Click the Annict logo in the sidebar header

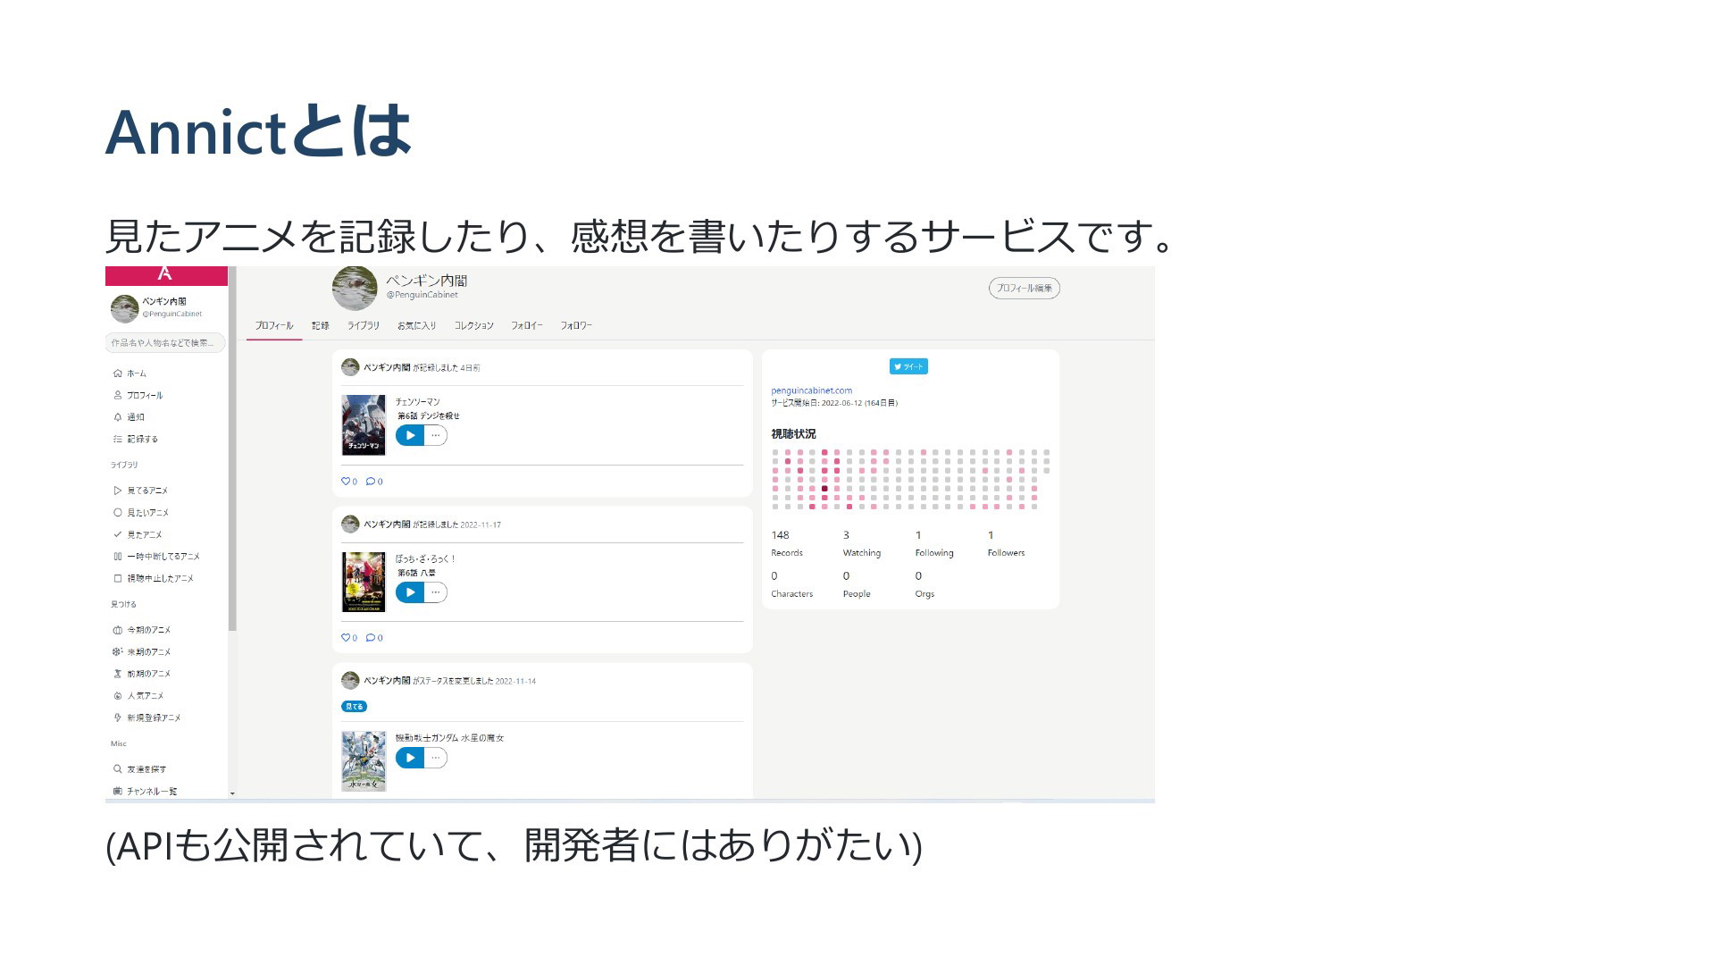[x=164, y=273]
